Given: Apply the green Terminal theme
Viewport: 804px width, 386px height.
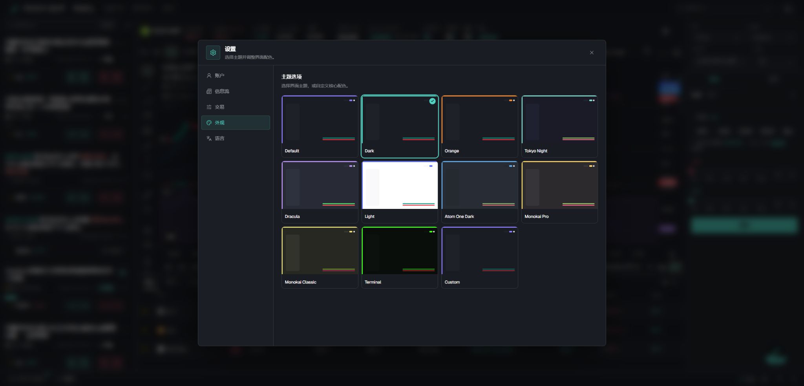Looking at the screenshot, I should (400, 258).
